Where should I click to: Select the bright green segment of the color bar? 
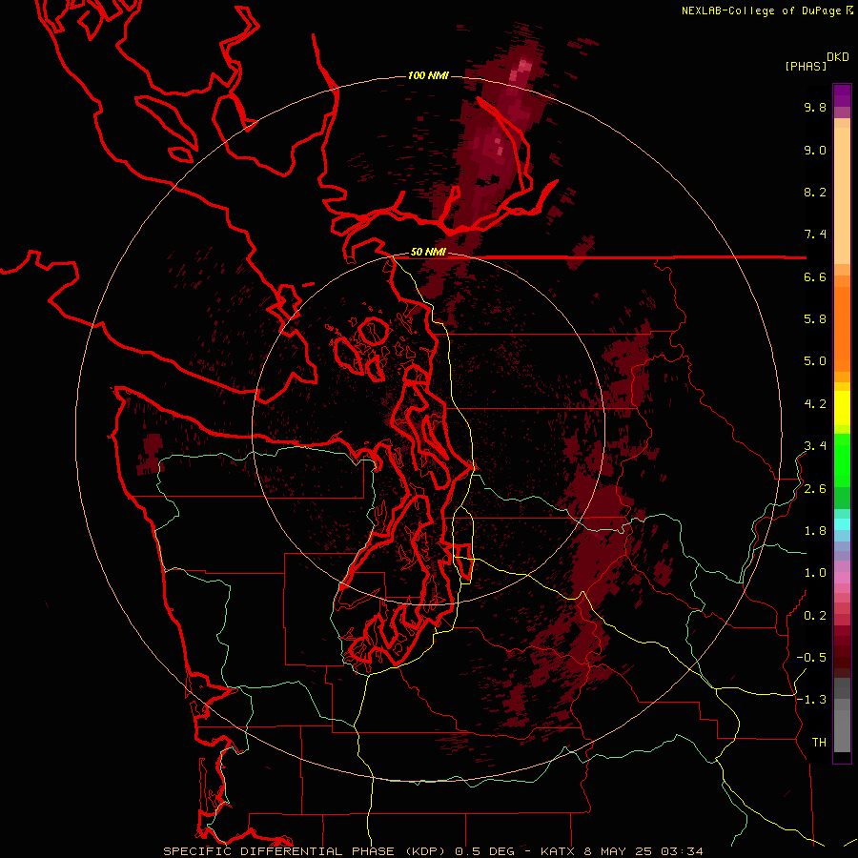[842, 460]
